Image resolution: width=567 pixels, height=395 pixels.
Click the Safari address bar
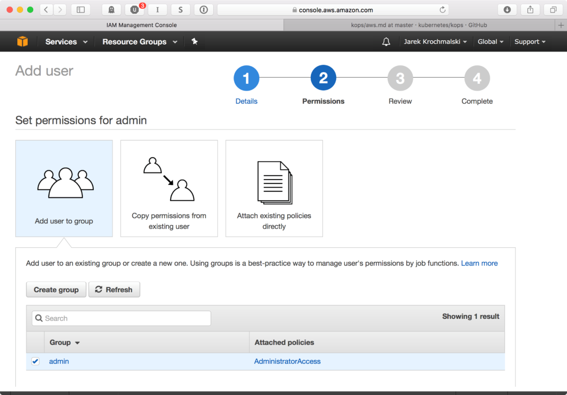(333, 10)
